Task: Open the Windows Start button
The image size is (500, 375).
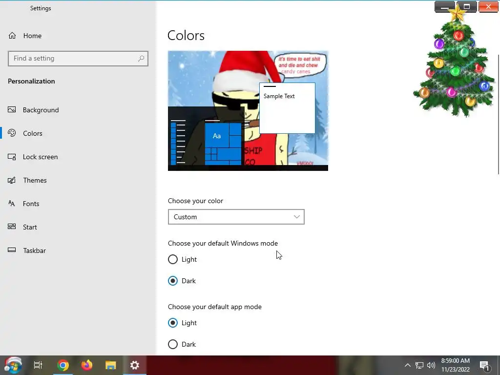Action: point(13,365)
